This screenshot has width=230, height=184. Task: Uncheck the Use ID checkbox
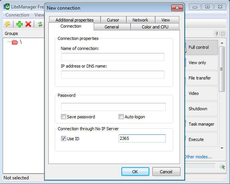pos(63,139)
